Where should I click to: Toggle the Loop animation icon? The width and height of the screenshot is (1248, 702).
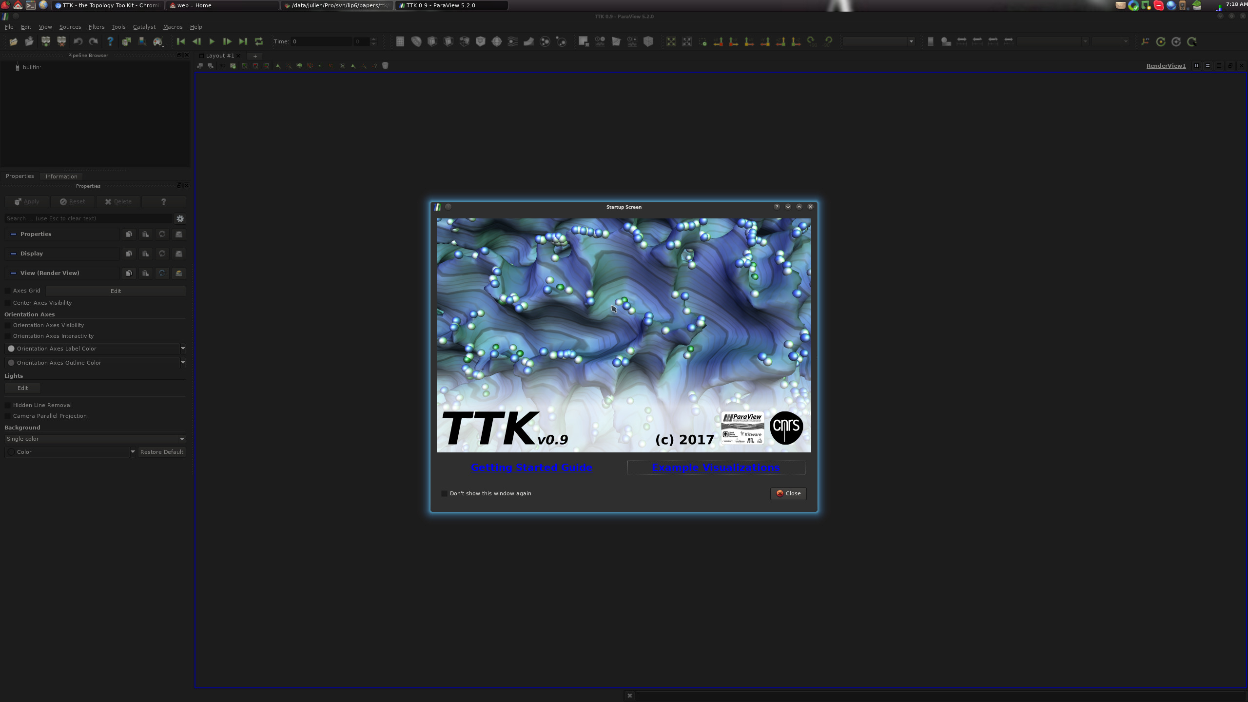pyautogui.click(x=259, y=41)
